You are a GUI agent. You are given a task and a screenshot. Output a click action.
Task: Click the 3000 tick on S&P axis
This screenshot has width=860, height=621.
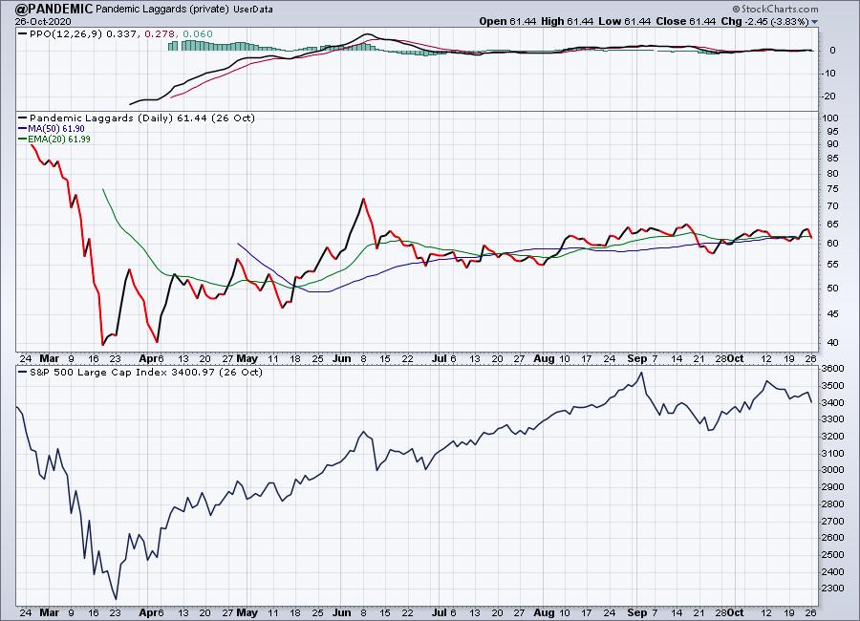coord(832,470)
